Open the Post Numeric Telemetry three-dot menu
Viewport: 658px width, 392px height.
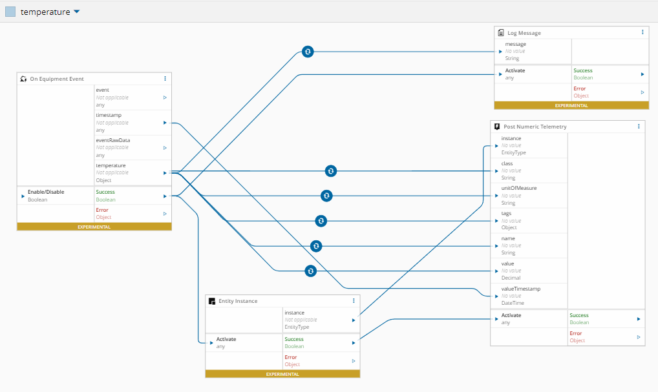[638, 127]
